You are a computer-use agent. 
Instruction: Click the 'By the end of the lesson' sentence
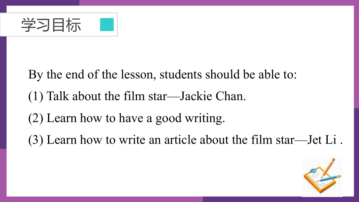162,74
